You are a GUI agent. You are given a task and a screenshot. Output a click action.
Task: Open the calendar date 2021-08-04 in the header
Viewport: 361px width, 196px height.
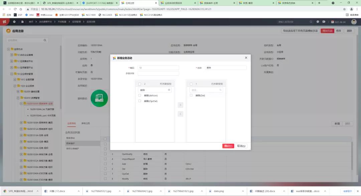click(x=338, y=22)
